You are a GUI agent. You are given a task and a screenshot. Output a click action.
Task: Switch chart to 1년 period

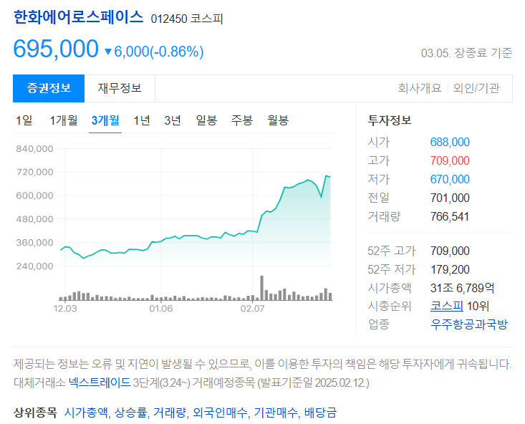tap(142, 120)
